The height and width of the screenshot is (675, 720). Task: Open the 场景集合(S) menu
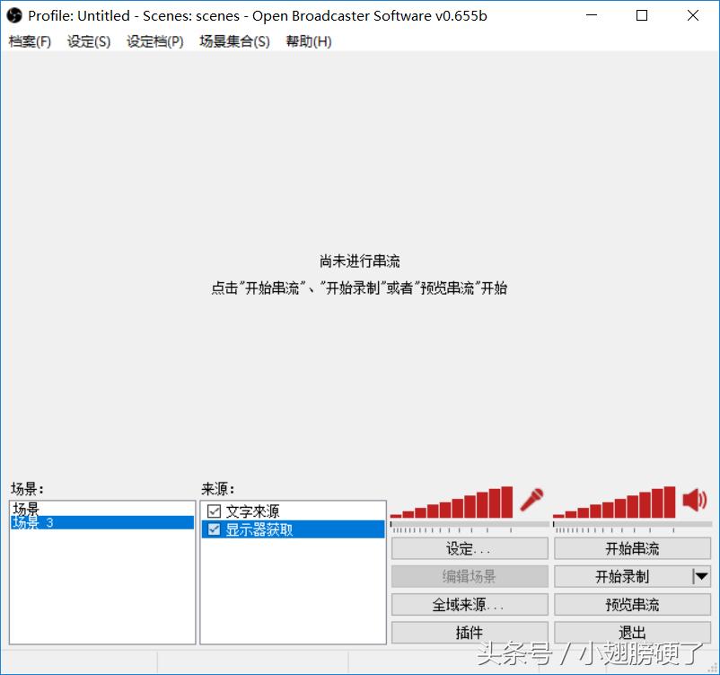click(x=234, y=41)
